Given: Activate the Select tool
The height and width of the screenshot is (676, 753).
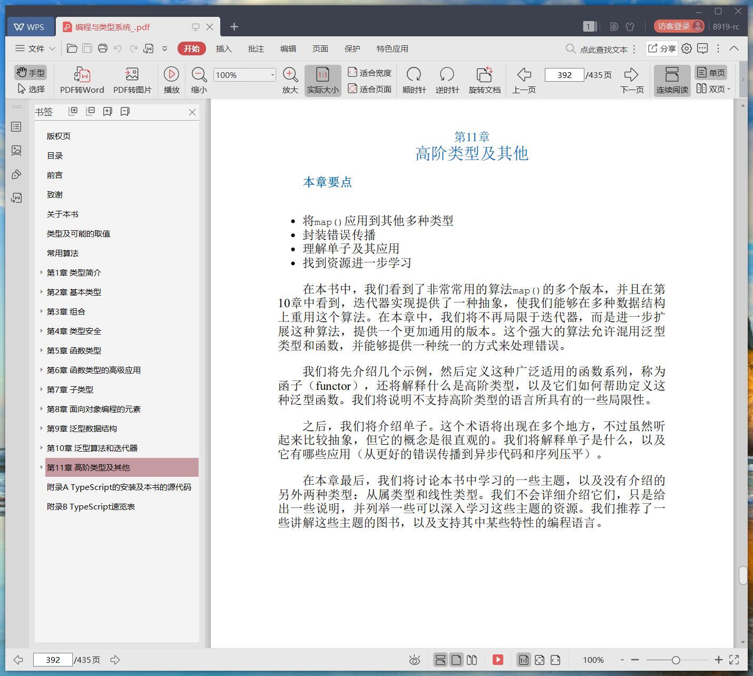Looking at the screenshot, I should tap(31, 89).
